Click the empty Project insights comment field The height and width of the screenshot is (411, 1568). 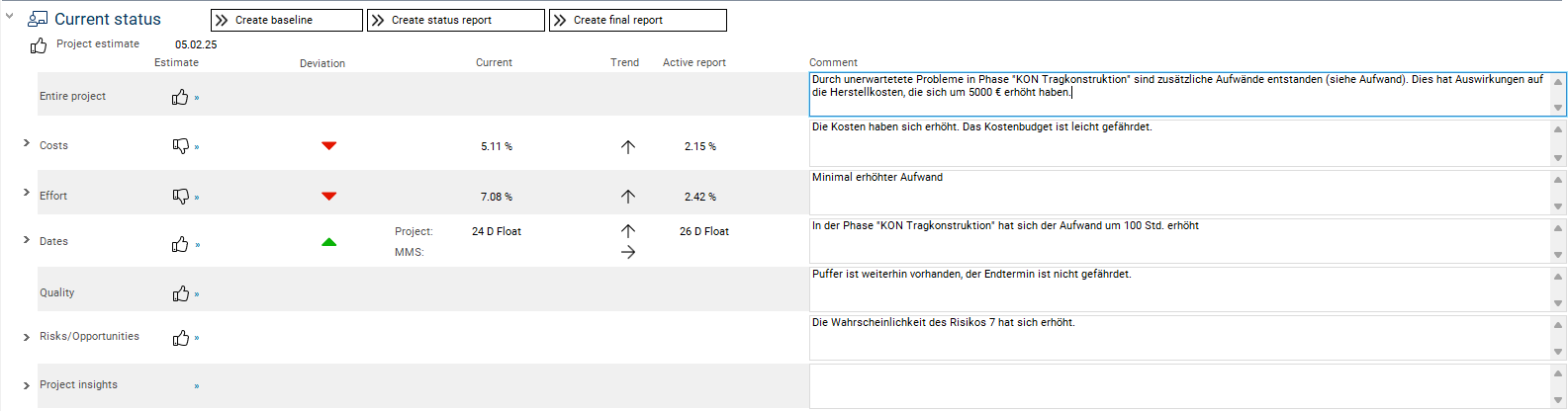click(1177, 386)
